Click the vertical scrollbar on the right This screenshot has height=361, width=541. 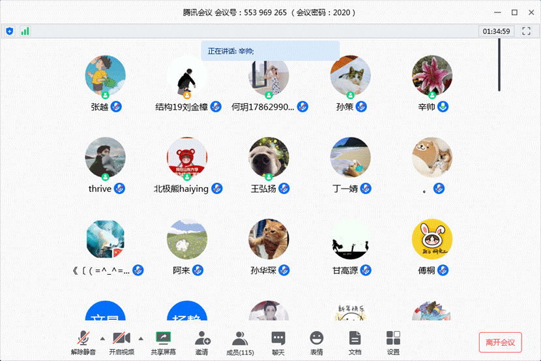point(499,65)
